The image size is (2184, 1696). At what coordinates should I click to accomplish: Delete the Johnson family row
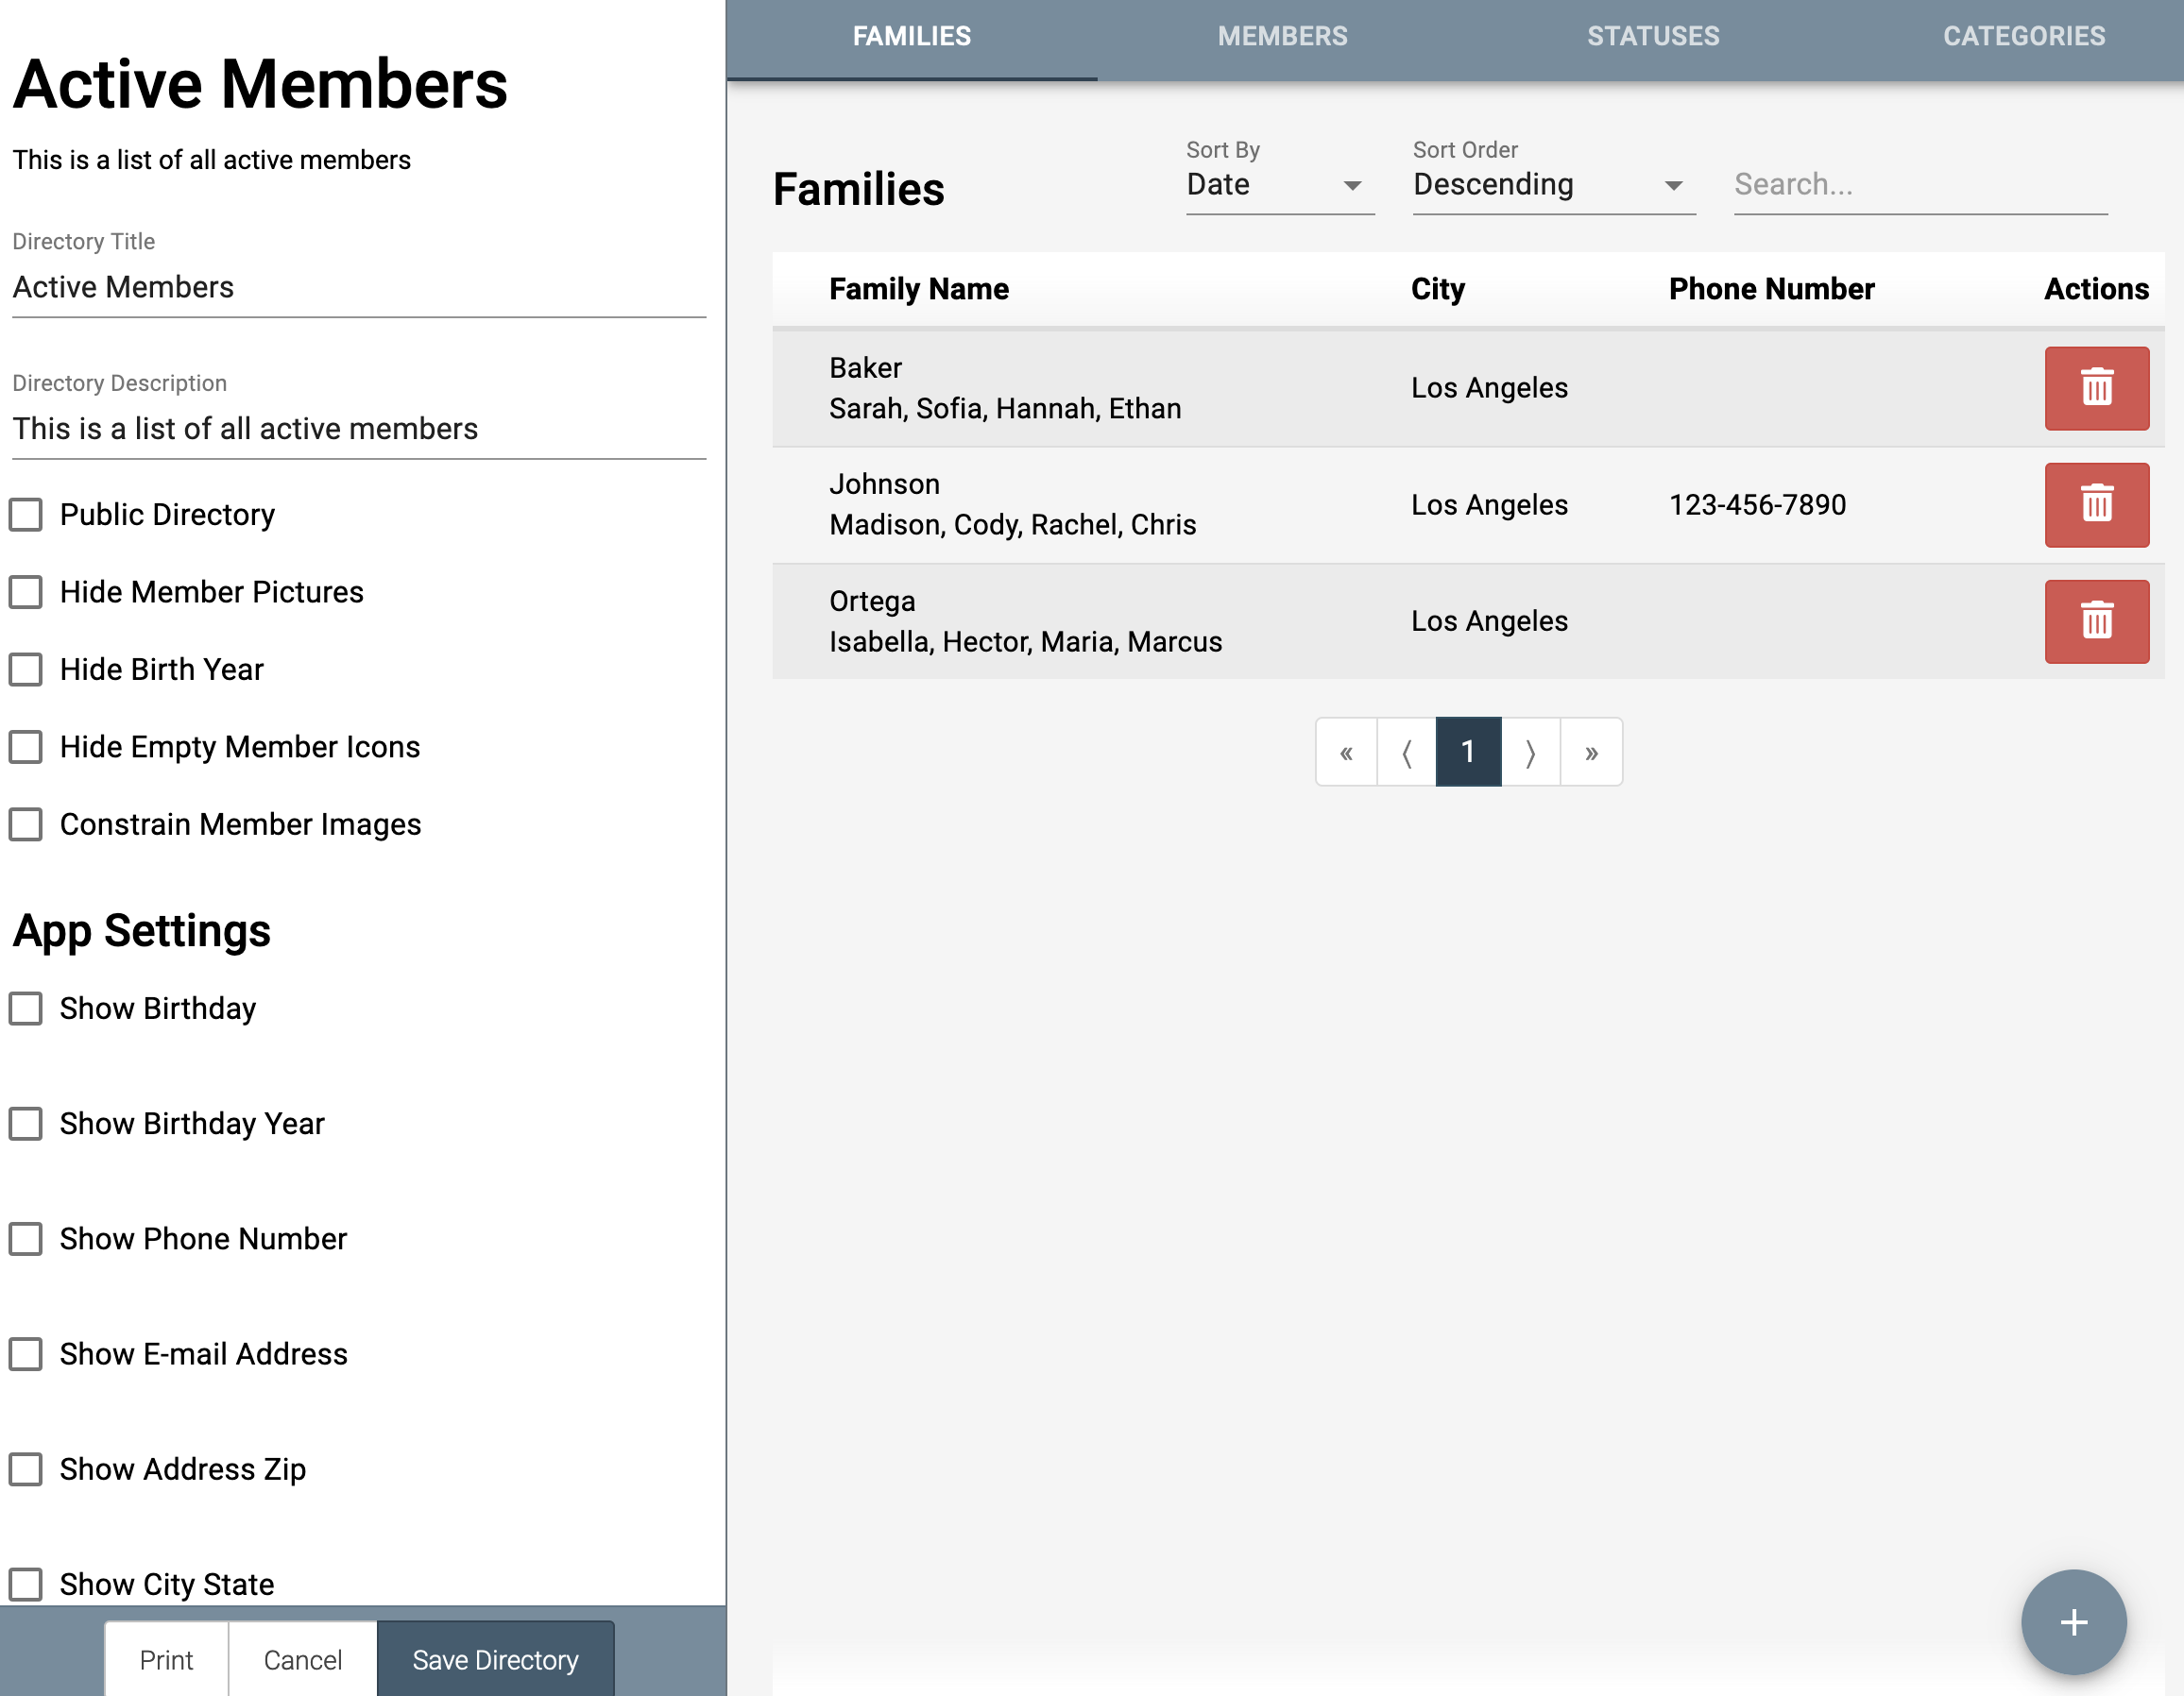pyautogui.click(x=2096, y=504)
